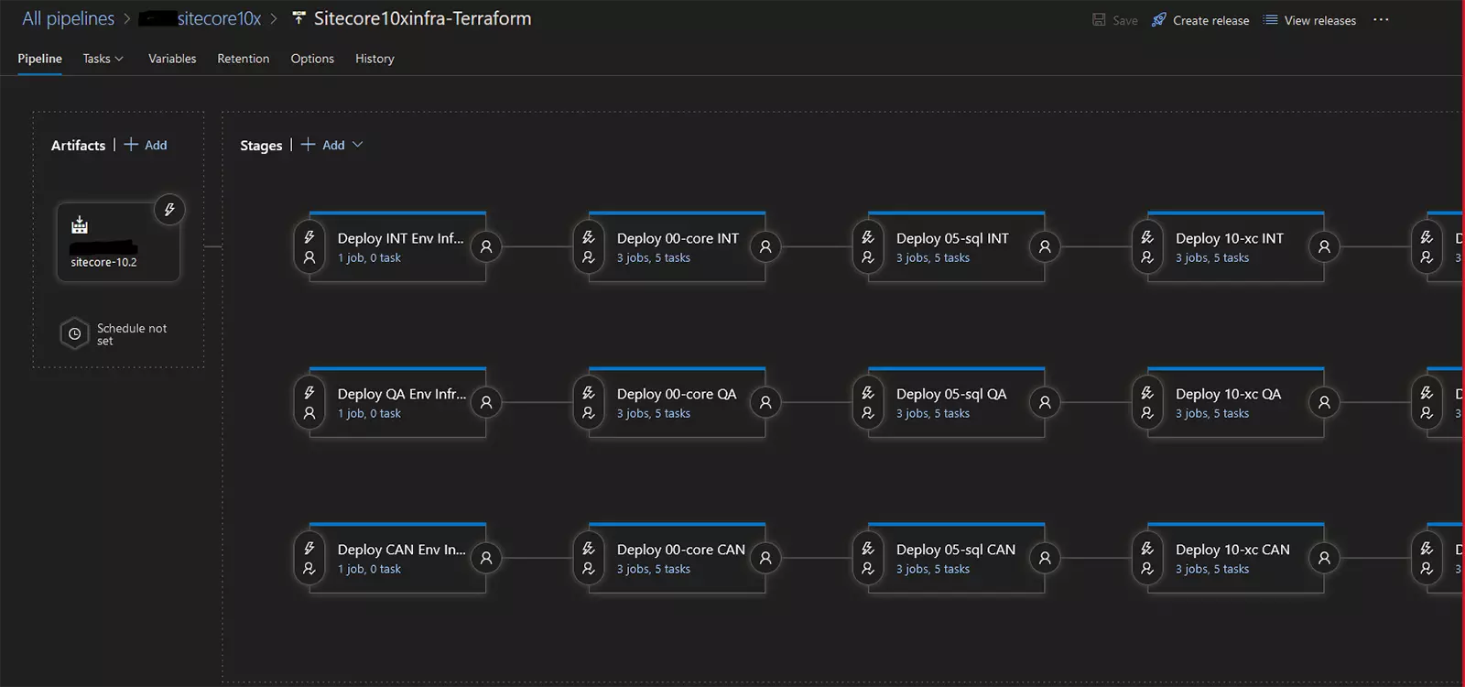The height and width of the screenshot is (687, 1465).
Task: Open post-deployment conditions for Deploy 05-sql INT
Action: coord(1045,246)
